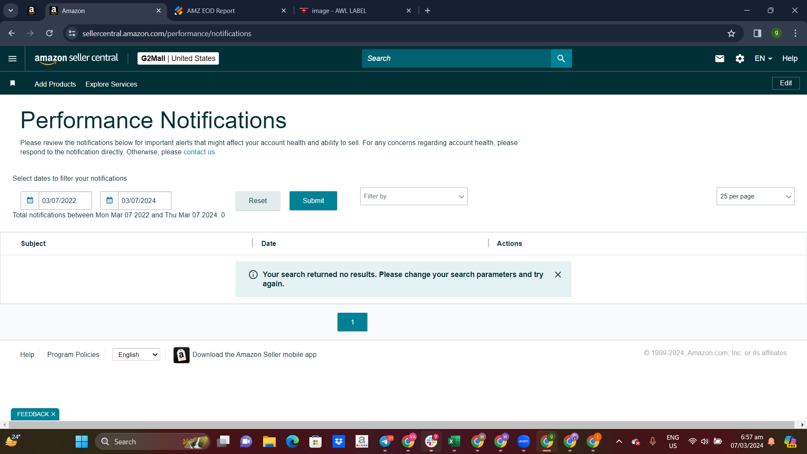Open the footer Help link
807x454 pixels.
pyautogui.click(x=27, y=354)
